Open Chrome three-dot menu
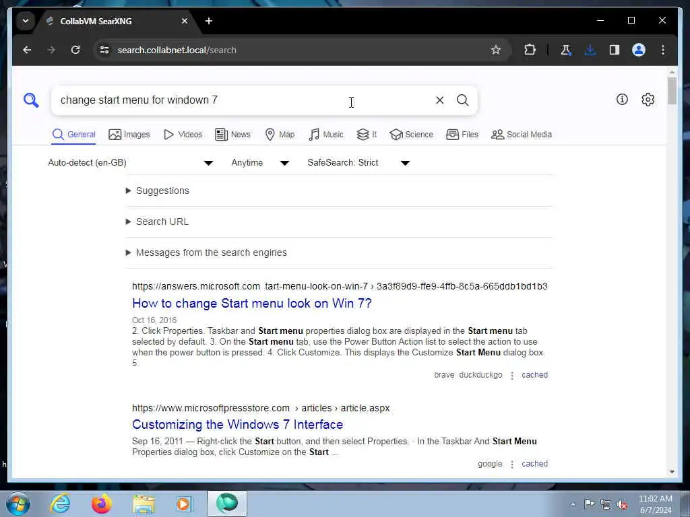Screen dimensions: 690x517 tap(663, 50)
